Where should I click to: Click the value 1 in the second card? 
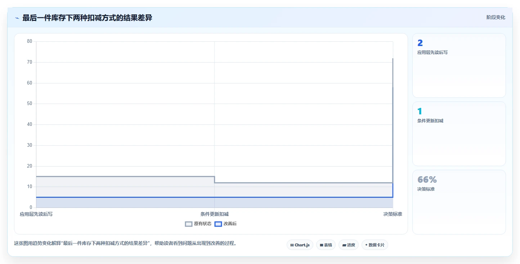420,111
